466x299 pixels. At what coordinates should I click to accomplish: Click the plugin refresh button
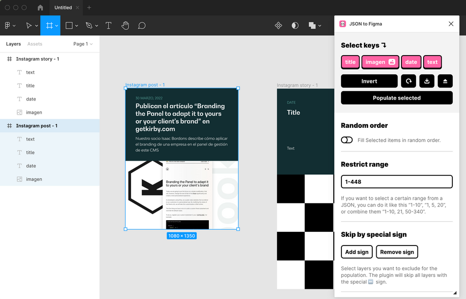409,81
